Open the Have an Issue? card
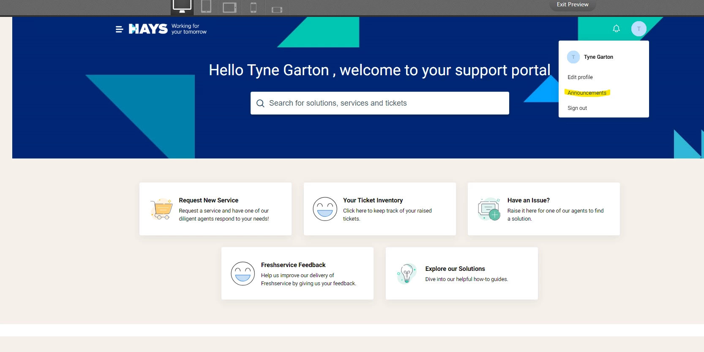The image size is (704, 352). point(544,209)
